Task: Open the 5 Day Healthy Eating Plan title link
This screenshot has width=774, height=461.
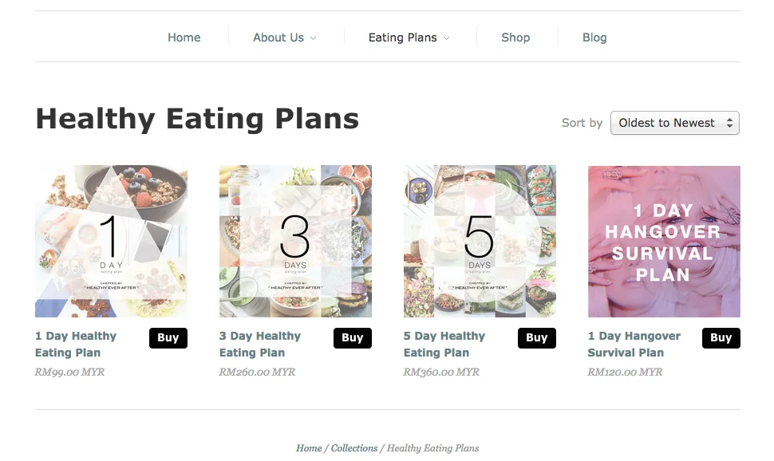Action: (444, 345)
